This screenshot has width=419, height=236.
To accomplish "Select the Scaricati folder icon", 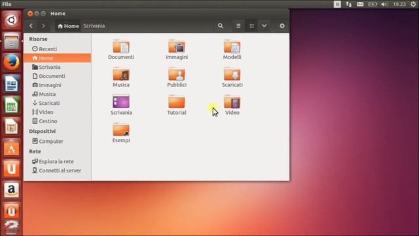I will (232, 74).
